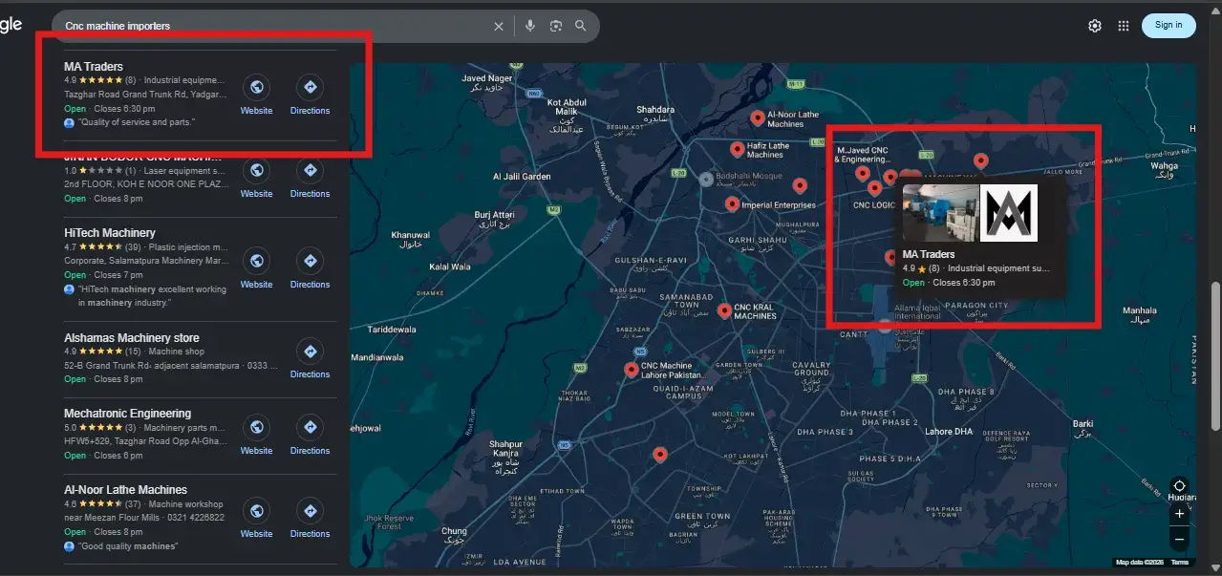
Task: Open MA Traders workshop photo in popup
Action: (940, 212)
